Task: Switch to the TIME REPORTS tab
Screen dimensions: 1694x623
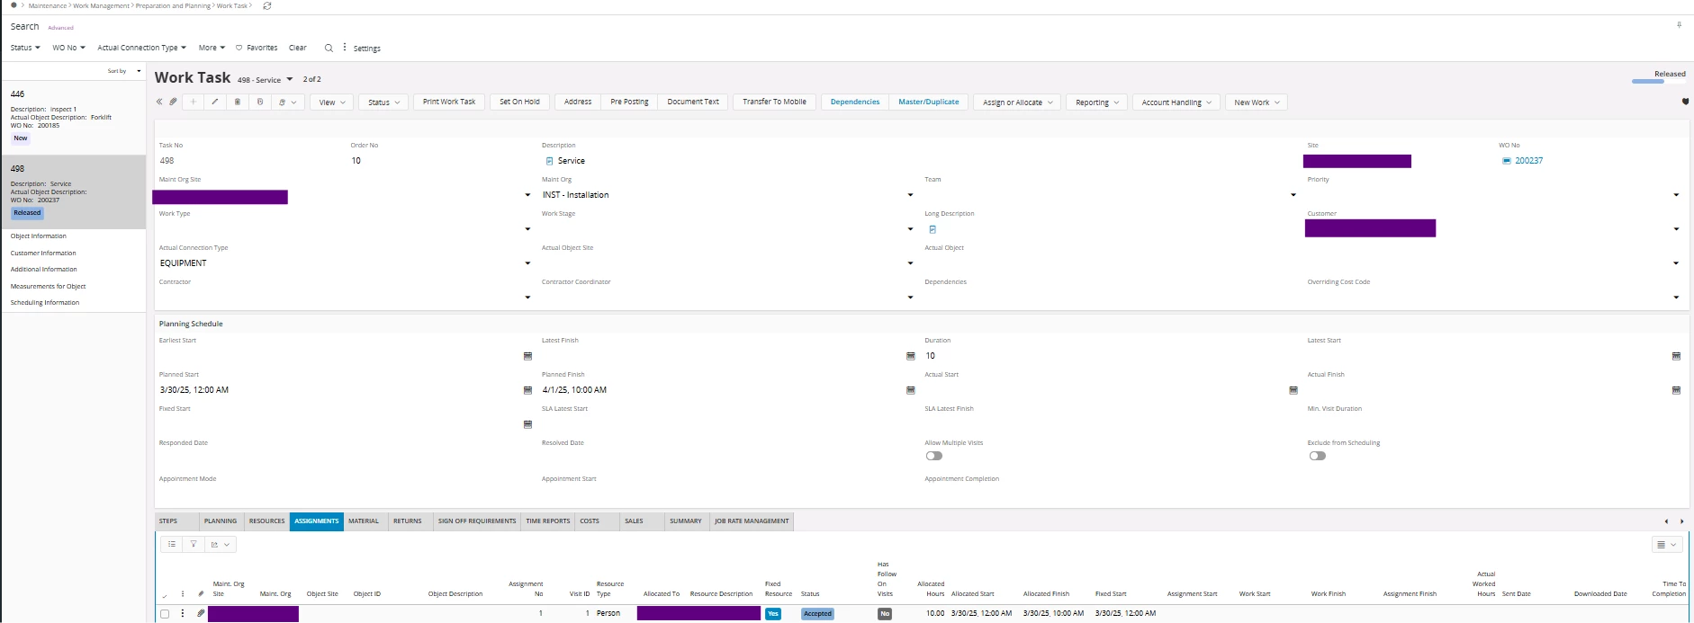Action: point(548,521)
